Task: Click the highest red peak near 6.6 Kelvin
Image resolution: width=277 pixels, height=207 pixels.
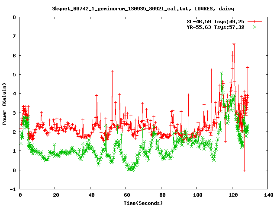Action: click(234, 44)
